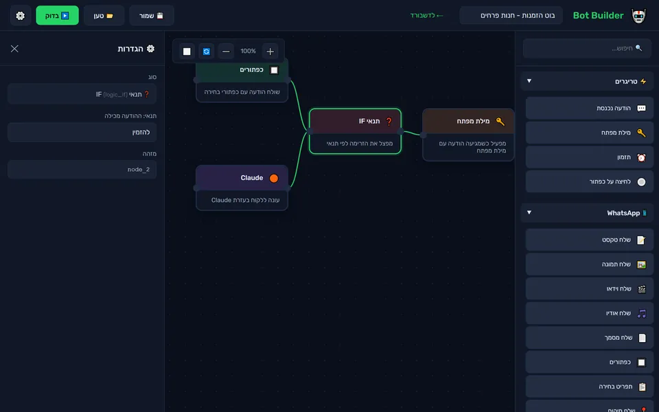
Task: Select the שלח וידאו block
Action: [x=589, y=288]
